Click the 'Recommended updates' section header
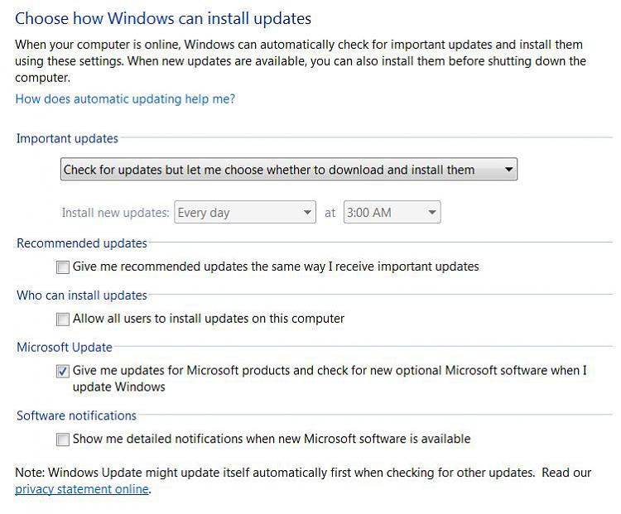Image resolution: width=621 pixels, height=514 pixels. [82, 243]
